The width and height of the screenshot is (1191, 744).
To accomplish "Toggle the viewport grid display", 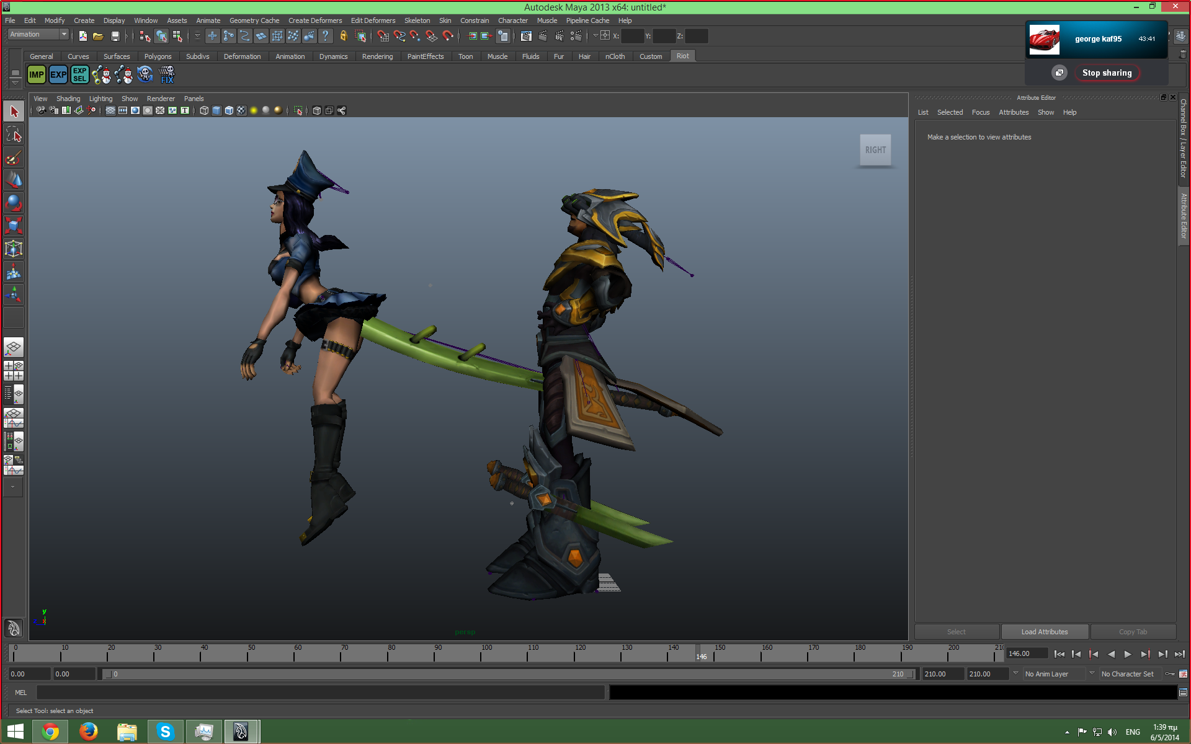I will (x=110, y=110).
